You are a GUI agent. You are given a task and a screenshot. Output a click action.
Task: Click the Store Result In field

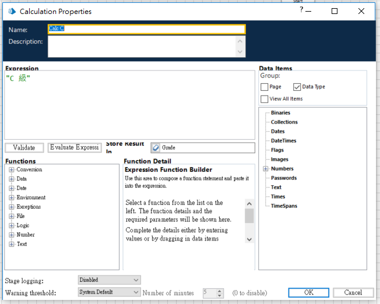click(203, 147)
